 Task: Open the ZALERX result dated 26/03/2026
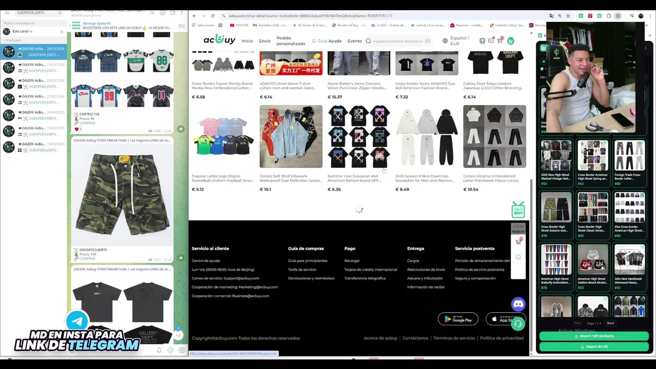tap(34, 51)
